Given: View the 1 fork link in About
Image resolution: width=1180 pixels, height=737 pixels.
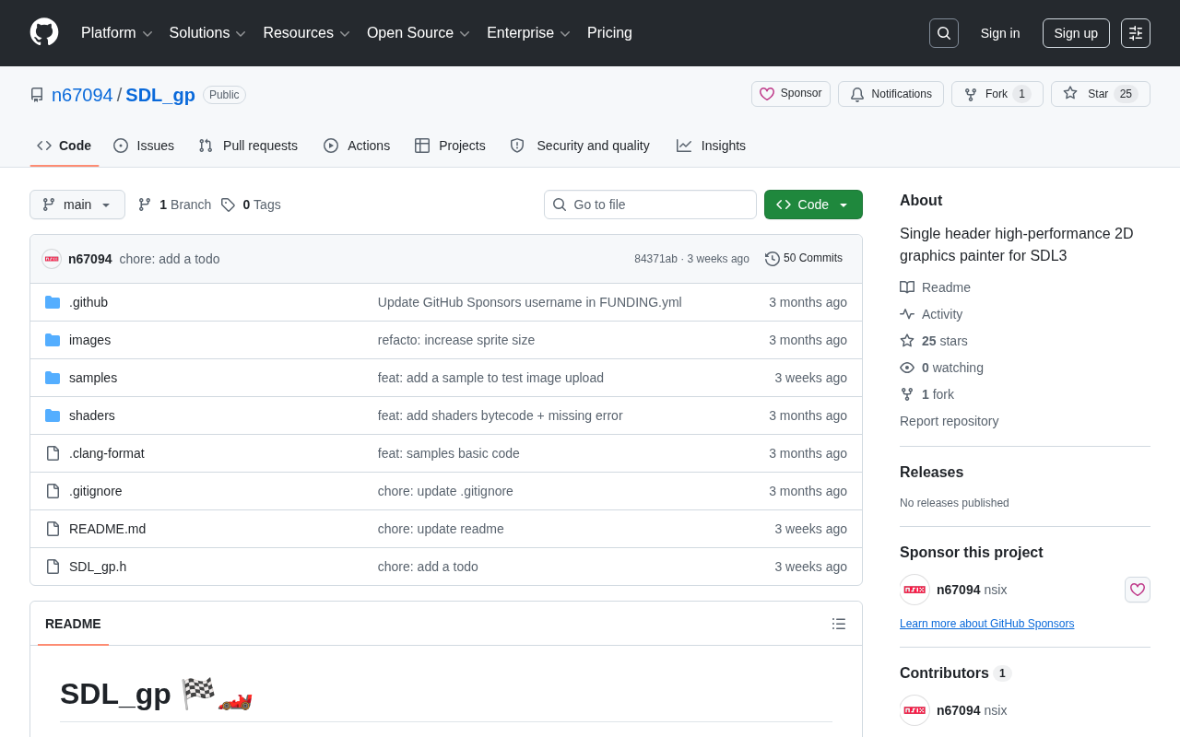Looking at the screenshot, I should click(926, 394).
